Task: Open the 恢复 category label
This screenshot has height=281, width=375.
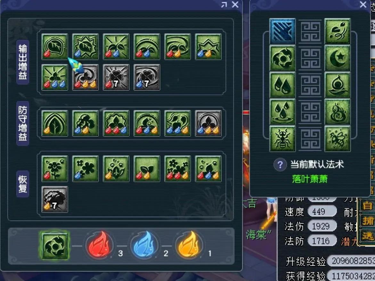Action: pyautogui.click(x=23, y=184)
